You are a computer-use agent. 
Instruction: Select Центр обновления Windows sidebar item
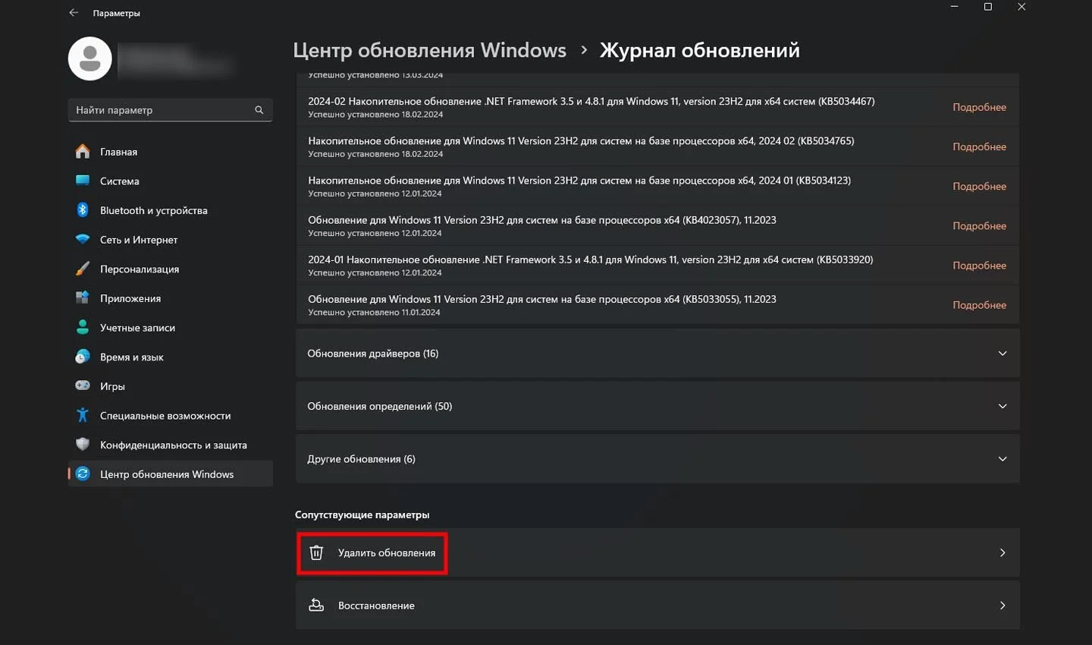[x=171, y=474]
